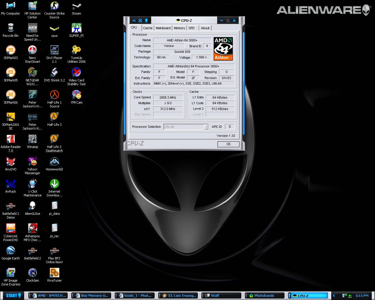Viewport: 375px width, 300px height.
Task: Open the pi_data file
Action: (x=54, y=208)
